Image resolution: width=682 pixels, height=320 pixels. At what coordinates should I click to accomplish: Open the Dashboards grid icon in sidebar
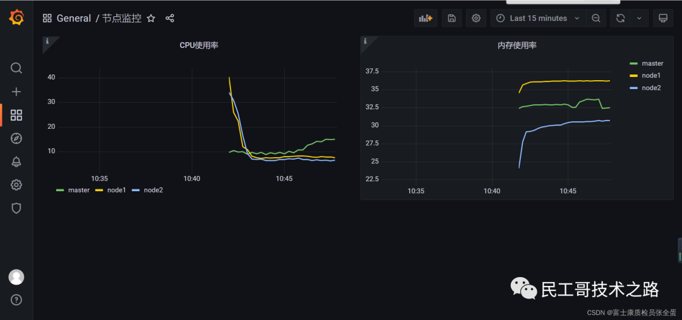pos(16,116)
